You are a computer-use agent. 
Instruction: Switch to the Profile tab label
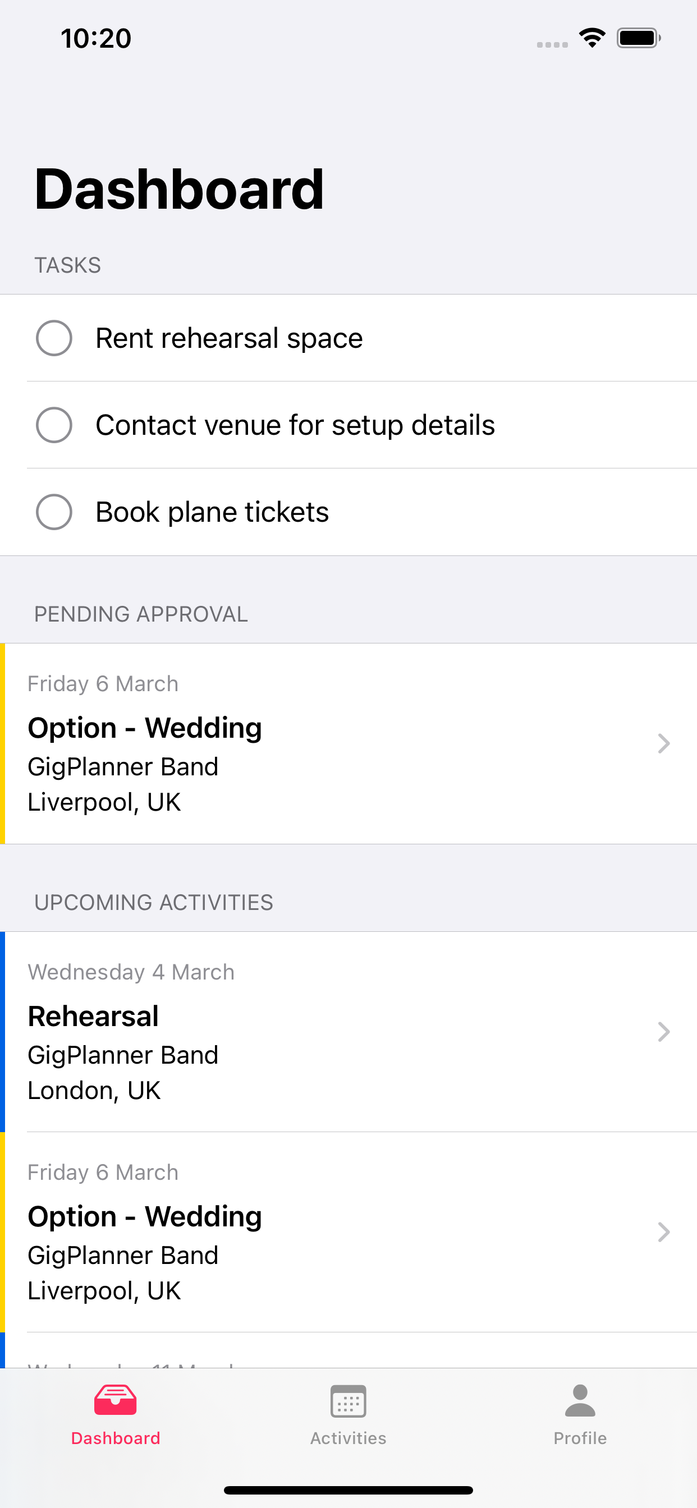580,1438
